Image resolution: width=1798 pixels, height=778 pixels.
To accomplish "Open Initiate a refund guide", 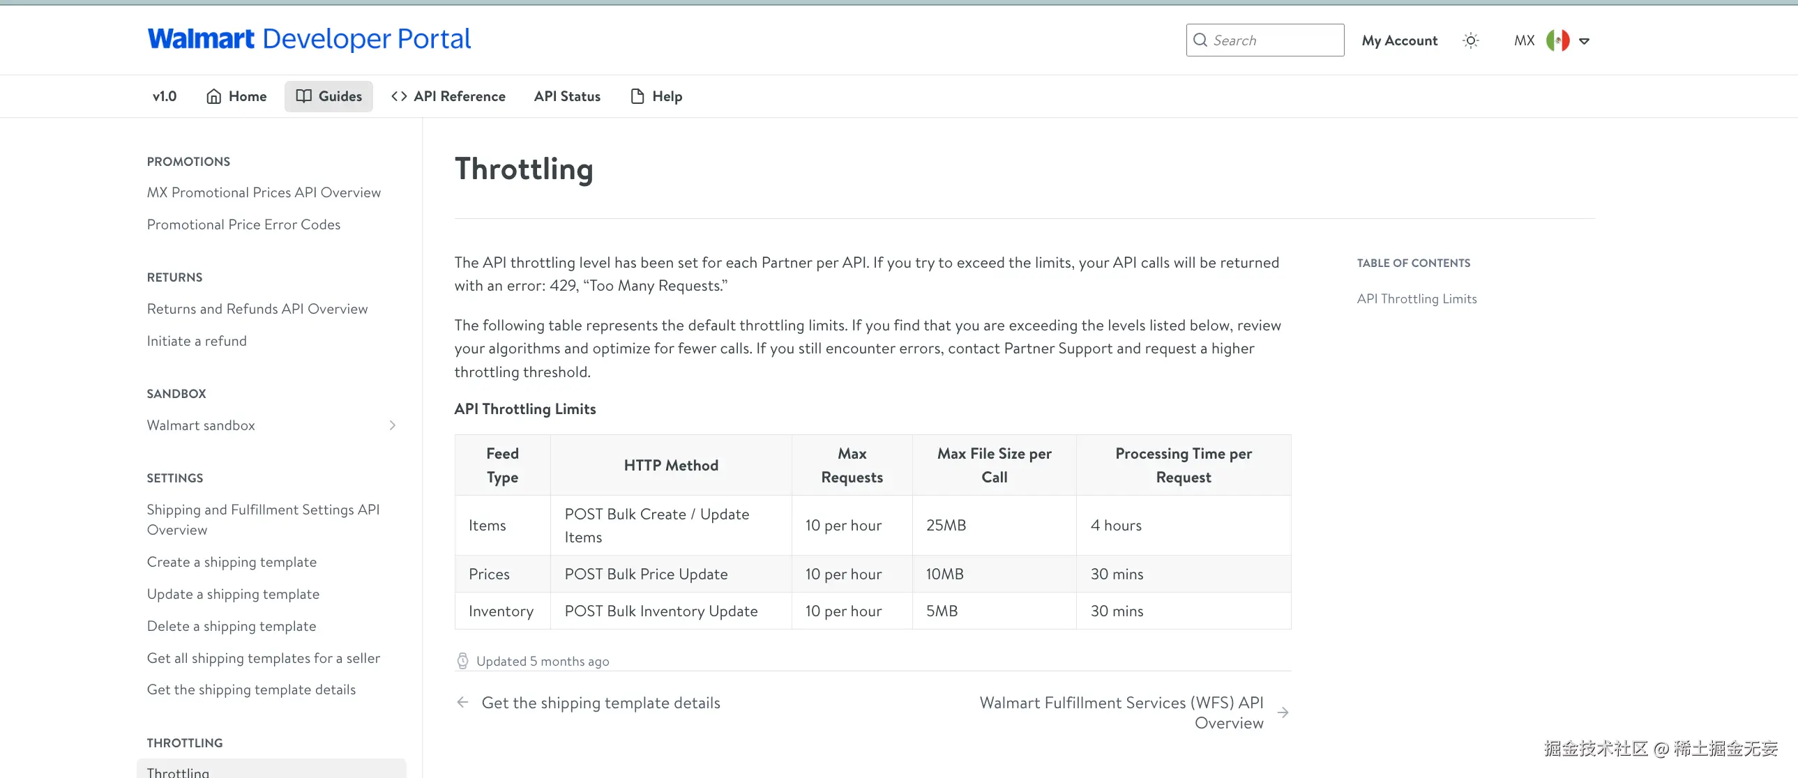I will click(196, 340).
